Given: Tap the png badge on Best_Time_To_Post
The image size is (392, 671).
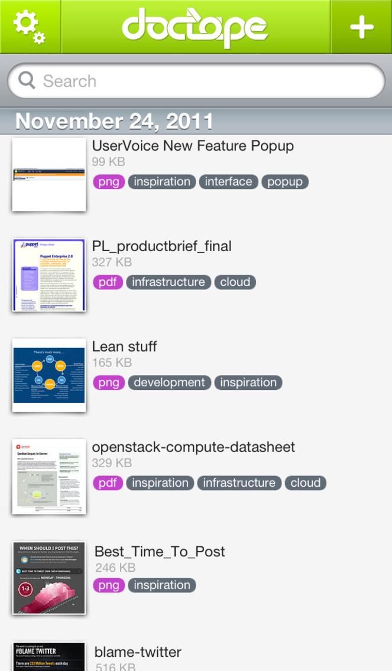Looking at the screenshot, I should coord(108,585).
